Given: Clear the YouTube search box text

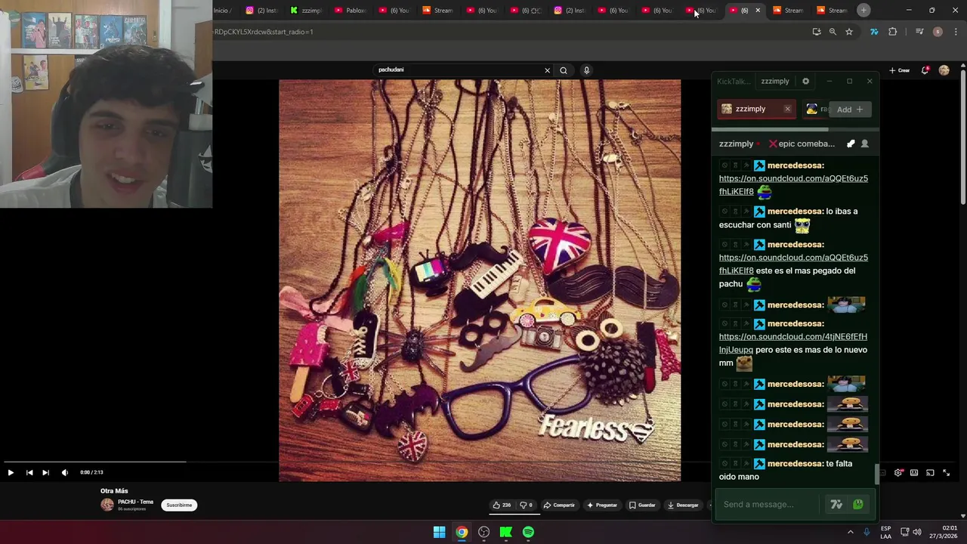Looking at the screenshot, I should click(548, 70).
